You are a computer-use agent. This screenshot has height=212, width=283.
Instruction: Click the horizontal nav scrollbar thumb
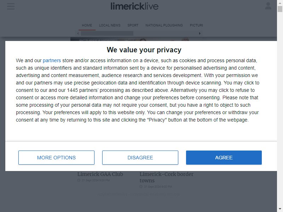click(x=107, y=33)
